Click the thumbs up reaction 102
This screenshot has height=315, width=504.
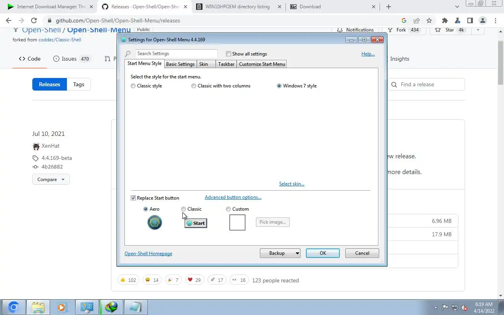[128, 280]
